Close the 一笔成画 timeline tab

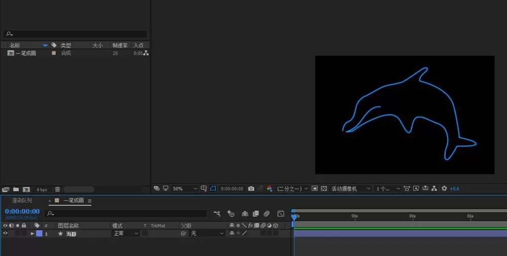pos(50,201)
